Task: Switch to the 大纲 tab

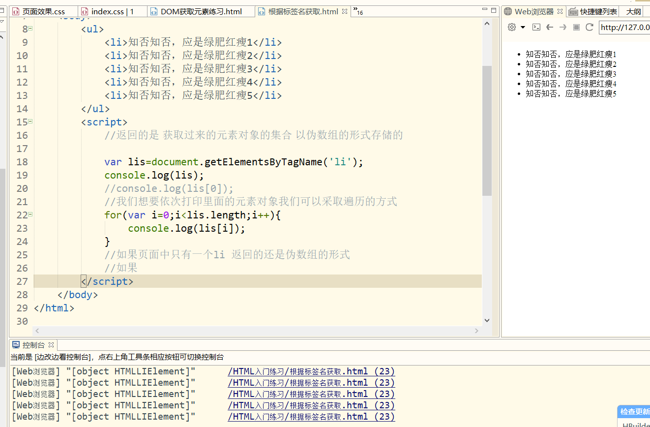Action: point(635,11)
